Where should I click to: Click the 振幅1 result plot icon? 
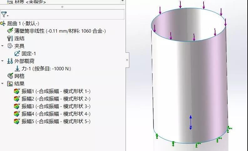click(x=17, y=91)
